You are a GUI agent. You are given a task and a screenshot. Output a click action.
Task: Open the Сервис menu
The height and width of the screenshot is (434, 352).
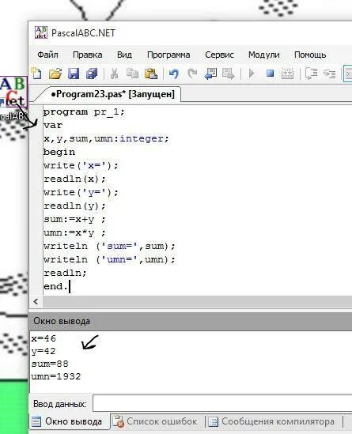click(x=219, y=55)
